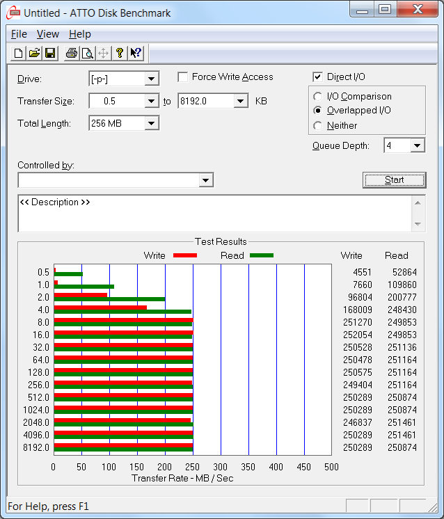This screenshot has width=444, height=519.
Task: Click the 8192.0 row label in chart
Action: coord(36,447)
